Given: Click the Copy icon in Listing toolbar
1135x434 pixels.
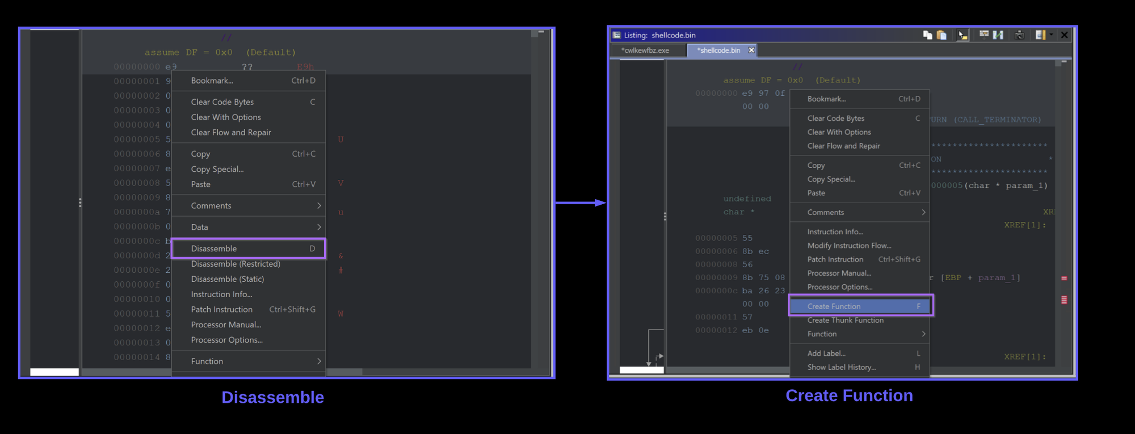Looking at the screenshot, I should (x=928, y=35).
